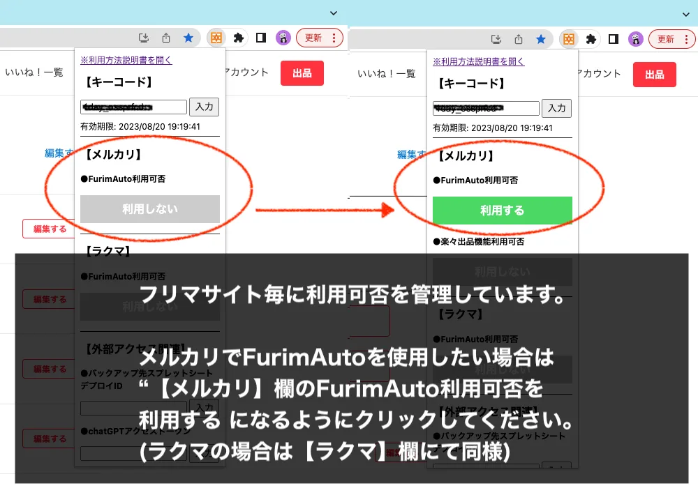Open the three-dot menu beside 更新 in left browser

click(x=334, y=38)
